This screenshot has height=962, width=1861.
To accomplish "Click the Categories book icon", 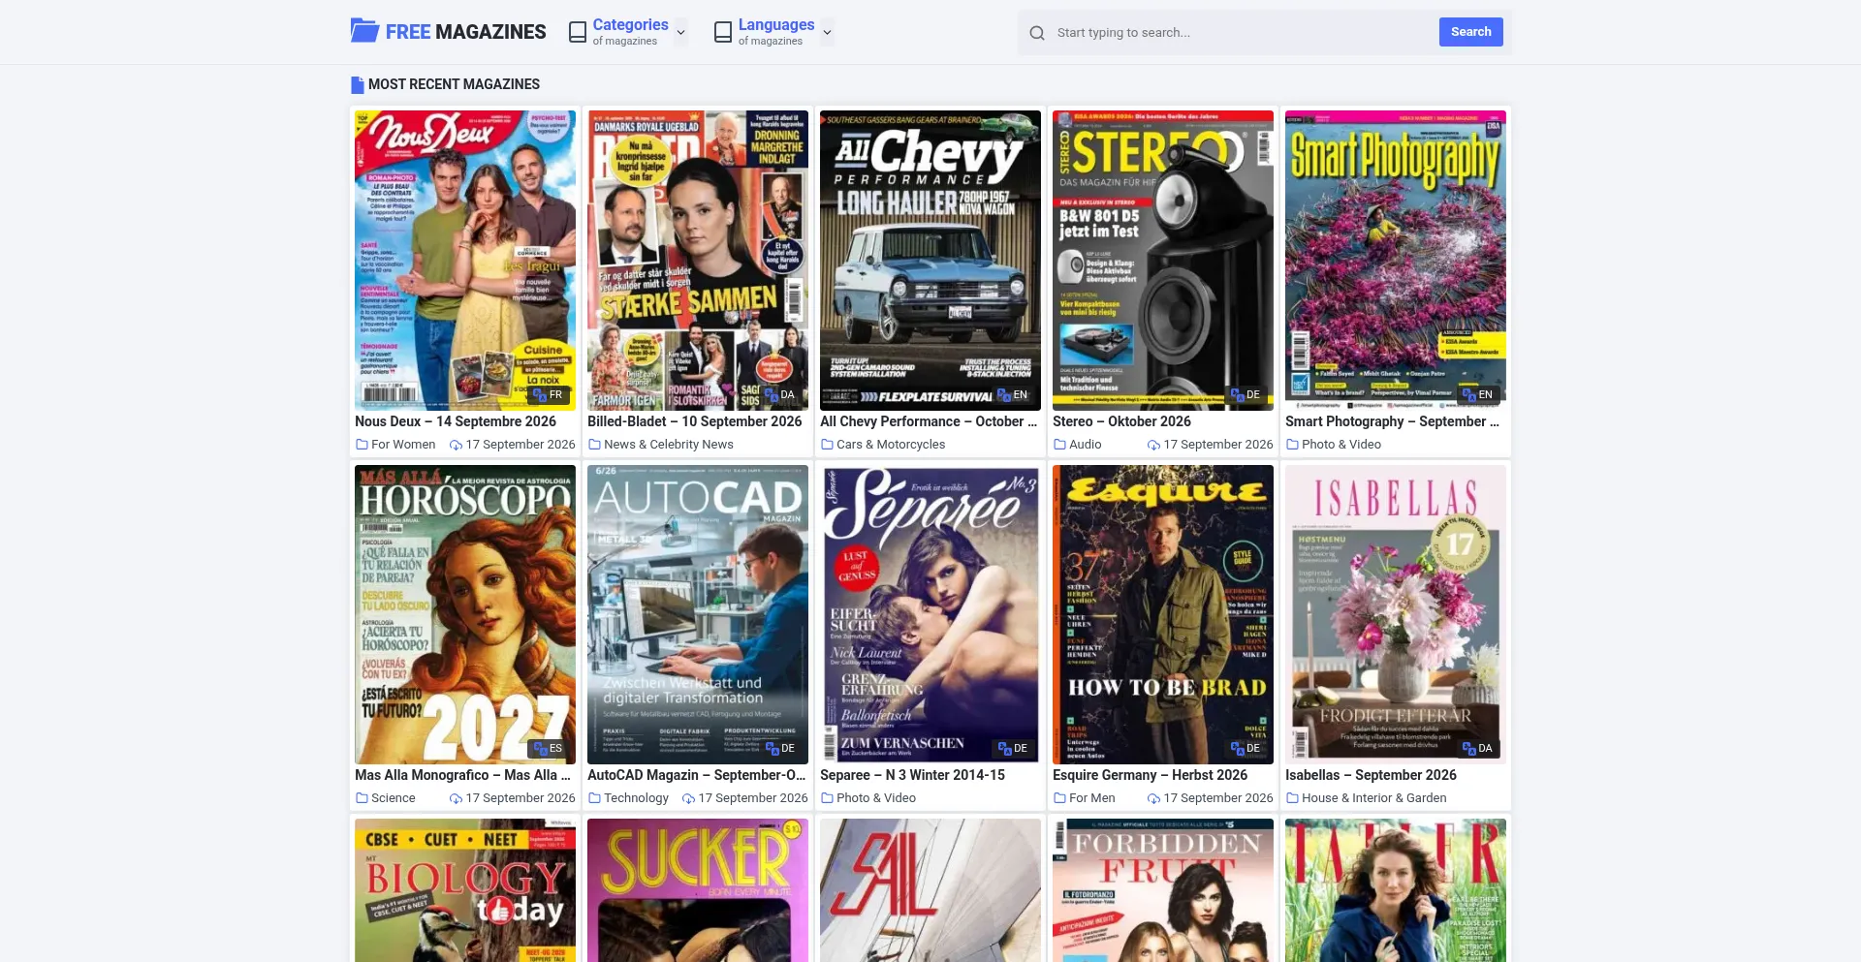I will coord(578,32).
